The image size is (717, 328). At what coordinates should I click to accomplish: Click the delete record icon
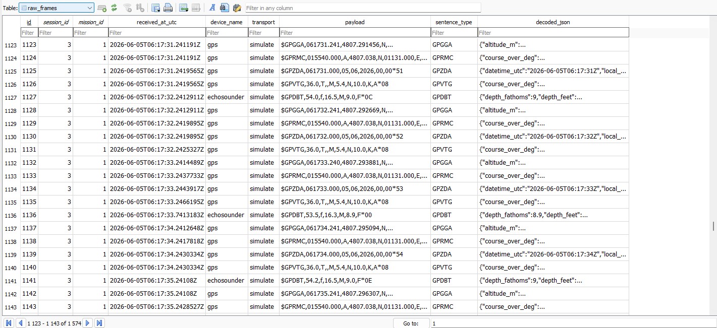point(196,8)
